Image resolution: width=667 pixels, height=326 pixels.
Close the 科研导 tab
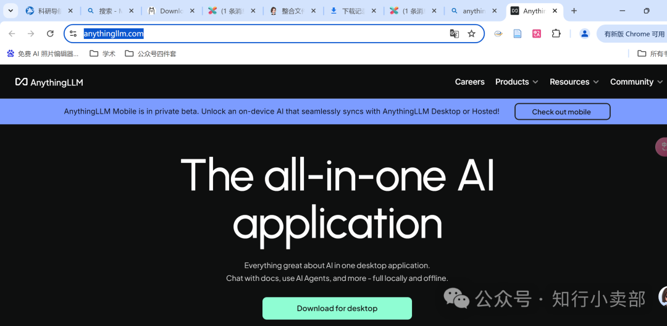[70, 11]
